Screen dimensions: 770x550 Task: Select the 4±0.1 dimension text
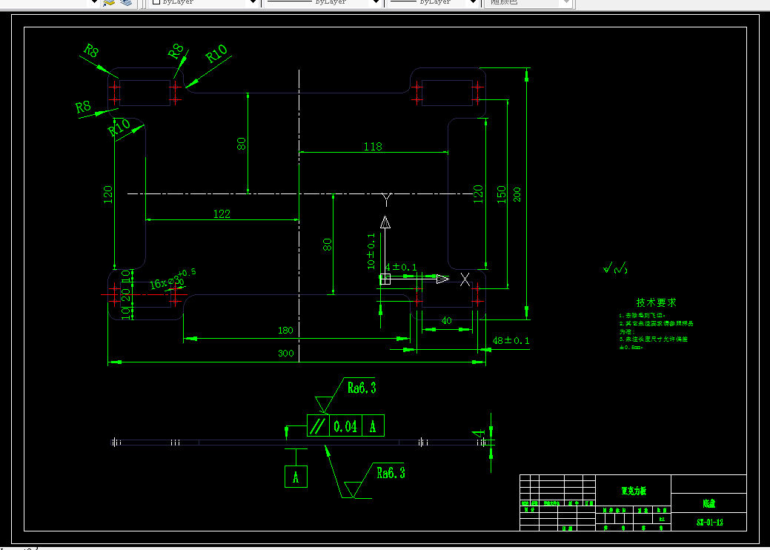click(401, 267)
